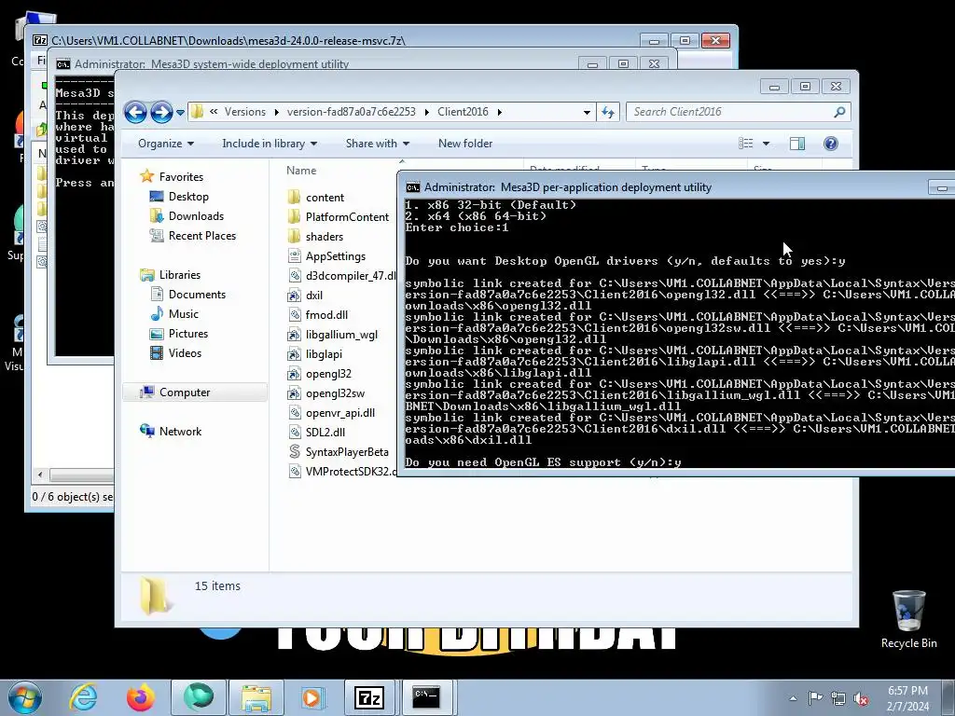The image size is (955, 716).
Task: Open the address bar history dropdown
Action: 587,112
